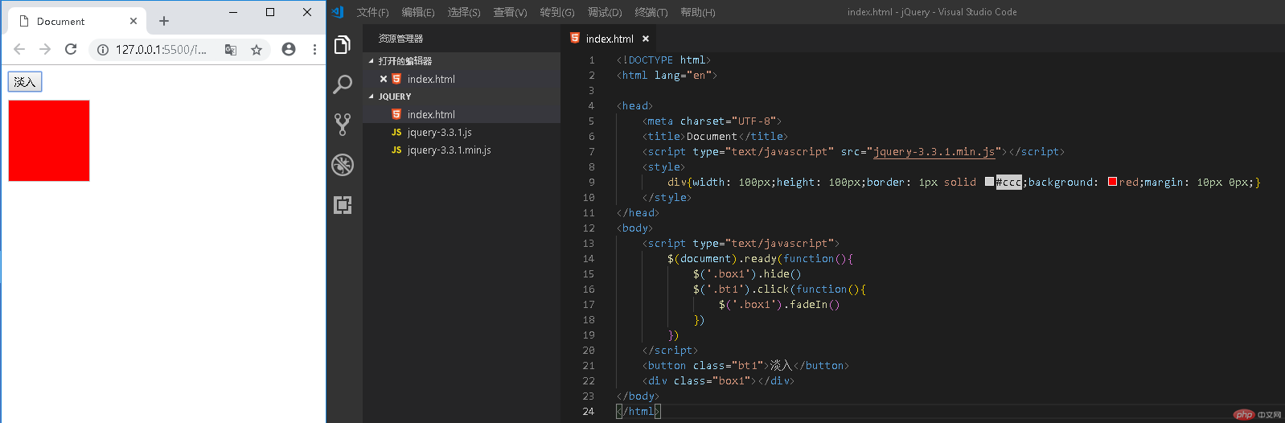Screen dimensions: 1285x423
Task: Click the Chrome forward arrow
Action: tap(45, 49)
